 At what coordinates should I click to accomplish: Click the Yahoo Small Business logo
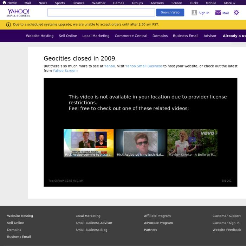pyautogui.click(x=18, y=13)
